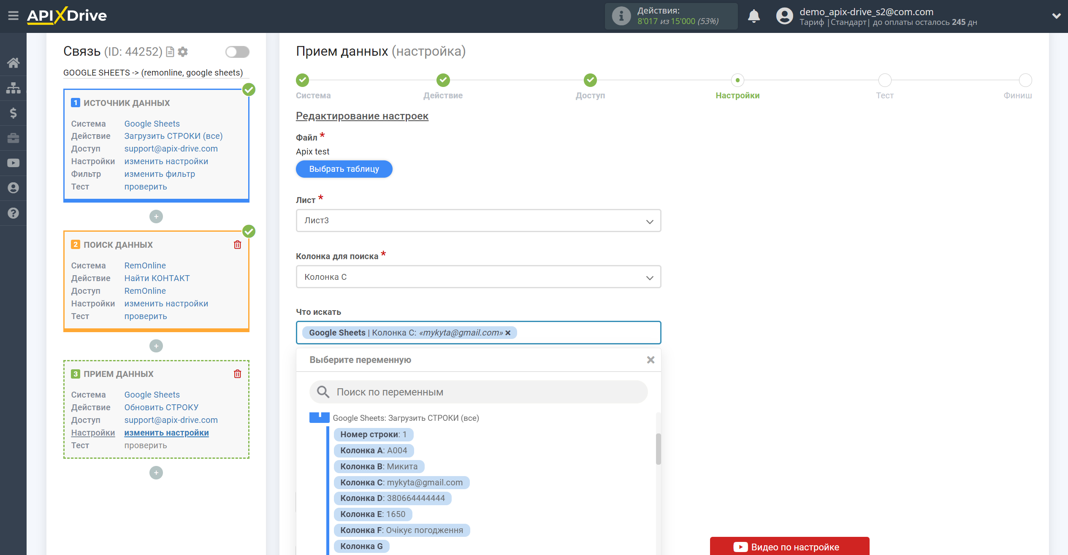1068x555 pixels.
Task: Click Редактирование настроек heading link
Action: [x=362, y=116]
